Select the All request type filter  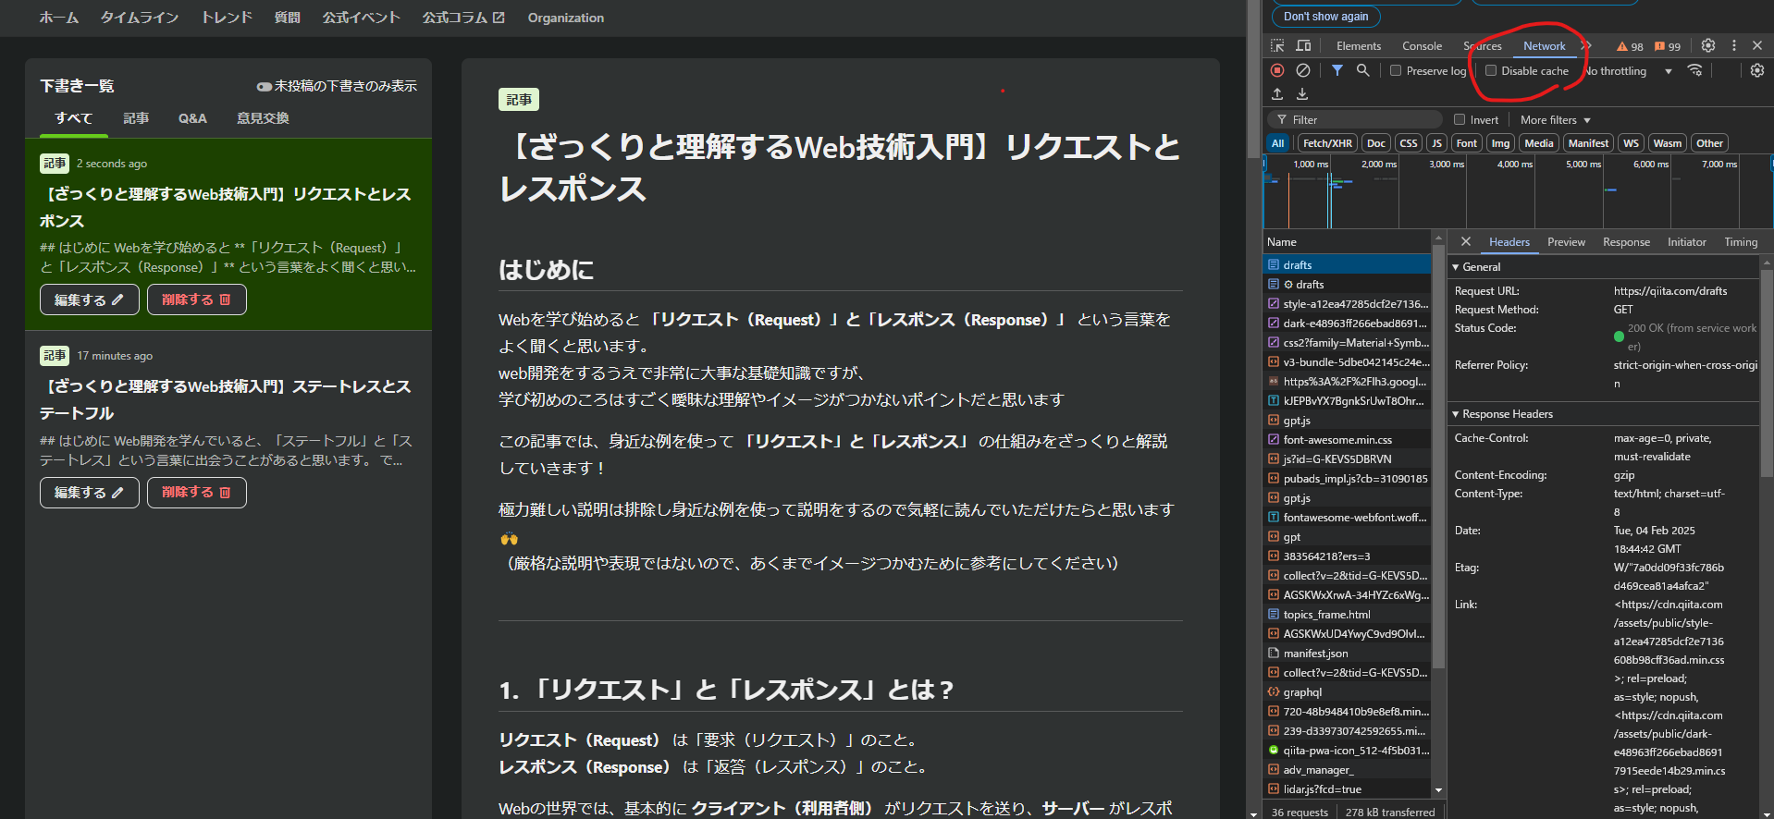(x=1277, y=143)
